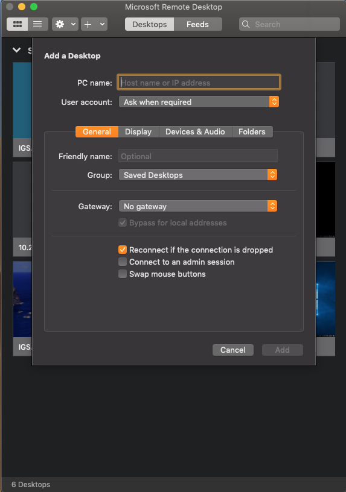Viewport: 346px width, 492px height.
Task: Click the 6 Desktops status text
Action: [31, 485]
